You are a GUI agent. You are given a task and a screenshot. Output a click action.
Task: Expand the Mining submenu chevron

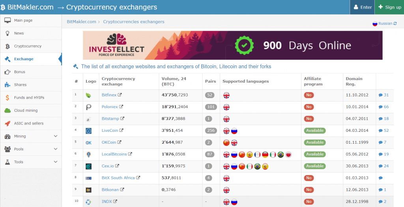pos(55,136)
